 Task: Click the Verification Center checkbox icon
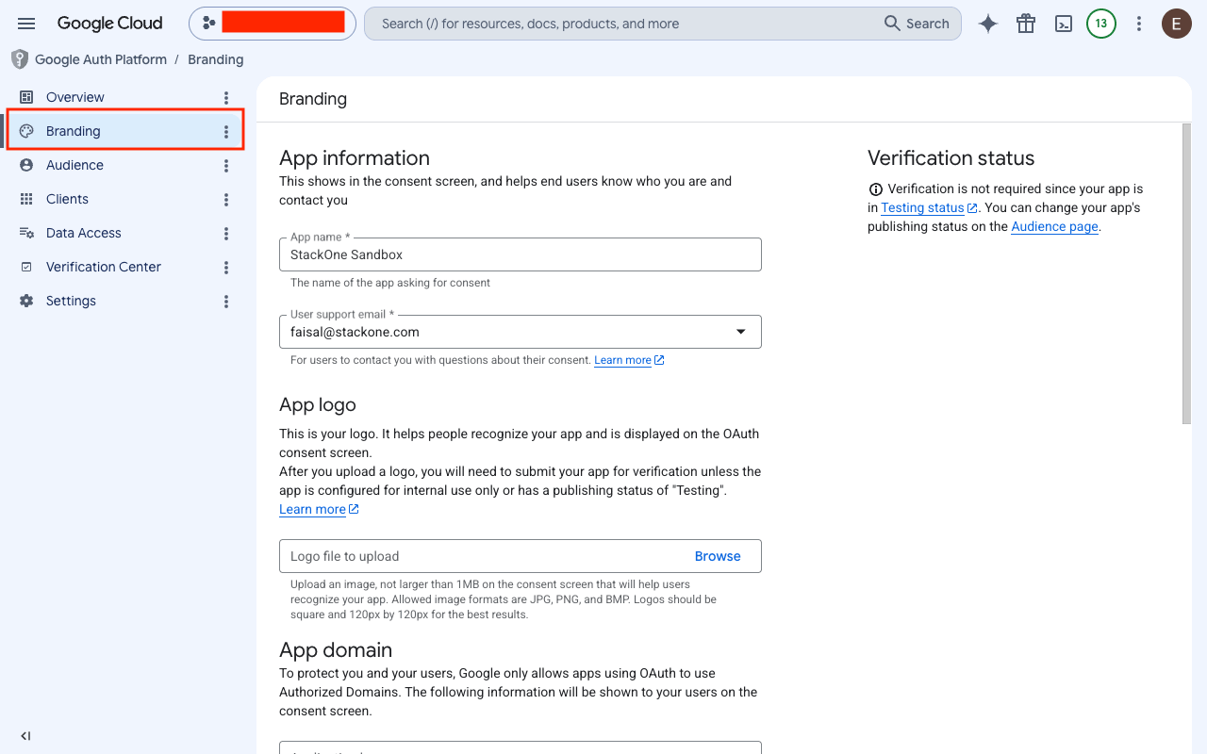coord(26,267)
